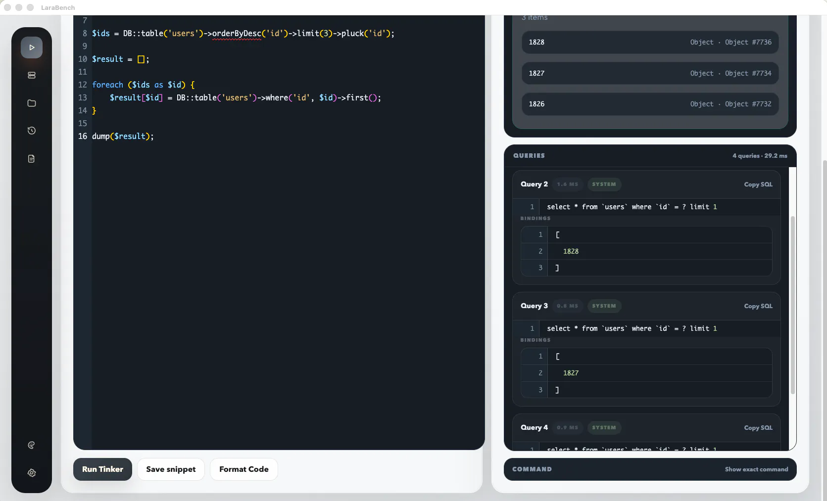Click the BINDINGS label under Query 2
Image resolution: width=827 pixels, height=501 pixels.
coord(535,218)
